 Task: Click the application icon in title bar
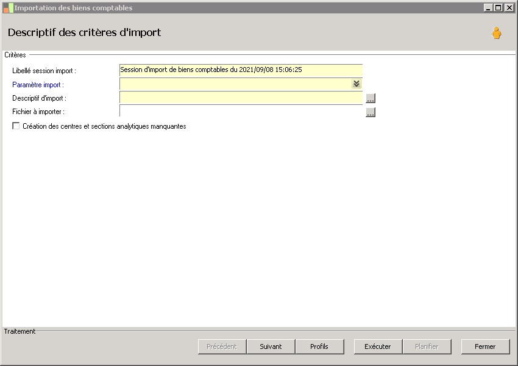click(x=9, y=8)
